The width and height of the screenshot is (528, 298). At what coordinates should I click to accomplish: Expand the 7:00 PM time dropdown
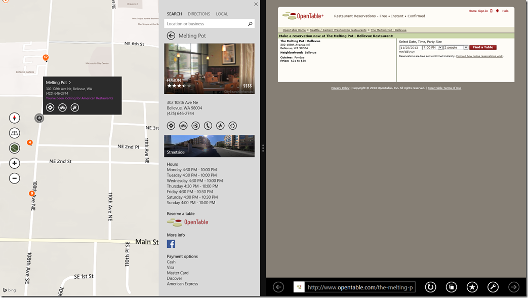(440, 48)
